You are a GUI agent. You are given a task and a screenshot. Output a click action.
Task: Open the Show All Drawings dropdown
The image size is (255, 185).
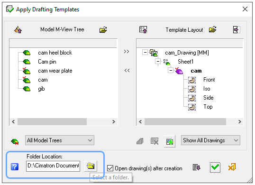point(210,140)
